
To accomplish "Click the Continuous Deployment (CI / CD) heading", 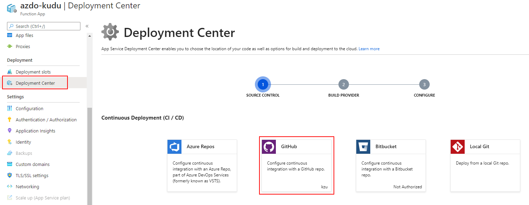I will (x=143, y=118).
